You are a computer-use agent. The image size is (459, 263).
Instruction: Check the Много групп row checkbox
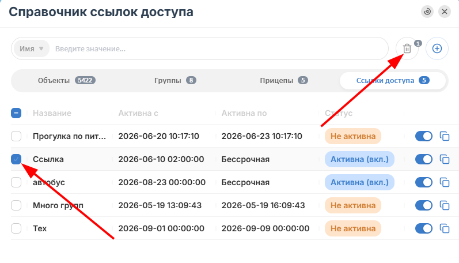pyautogui.click(x=16, y=205)
